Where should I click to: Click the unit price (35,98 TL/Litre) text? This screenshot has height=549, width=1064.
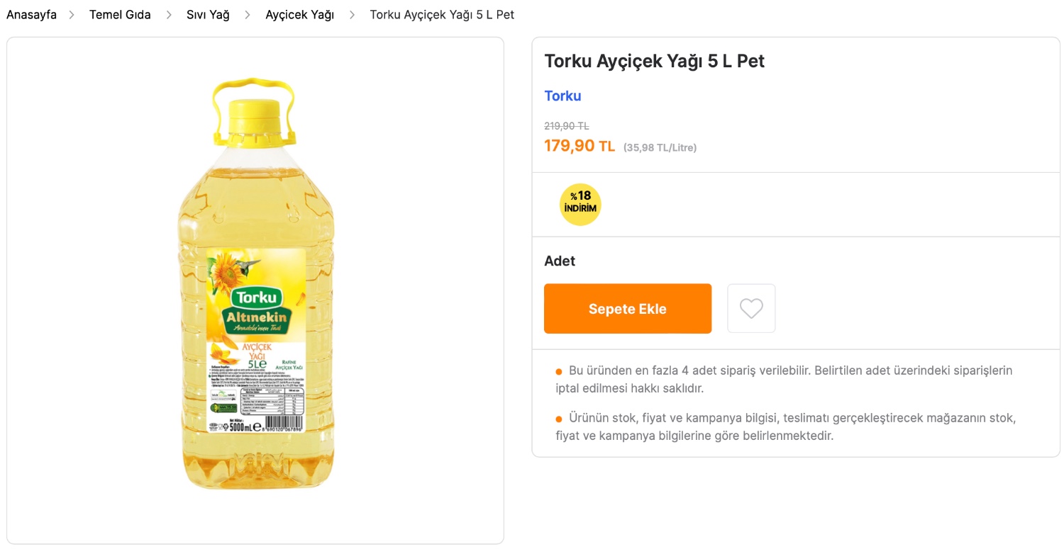coord(660,147)
